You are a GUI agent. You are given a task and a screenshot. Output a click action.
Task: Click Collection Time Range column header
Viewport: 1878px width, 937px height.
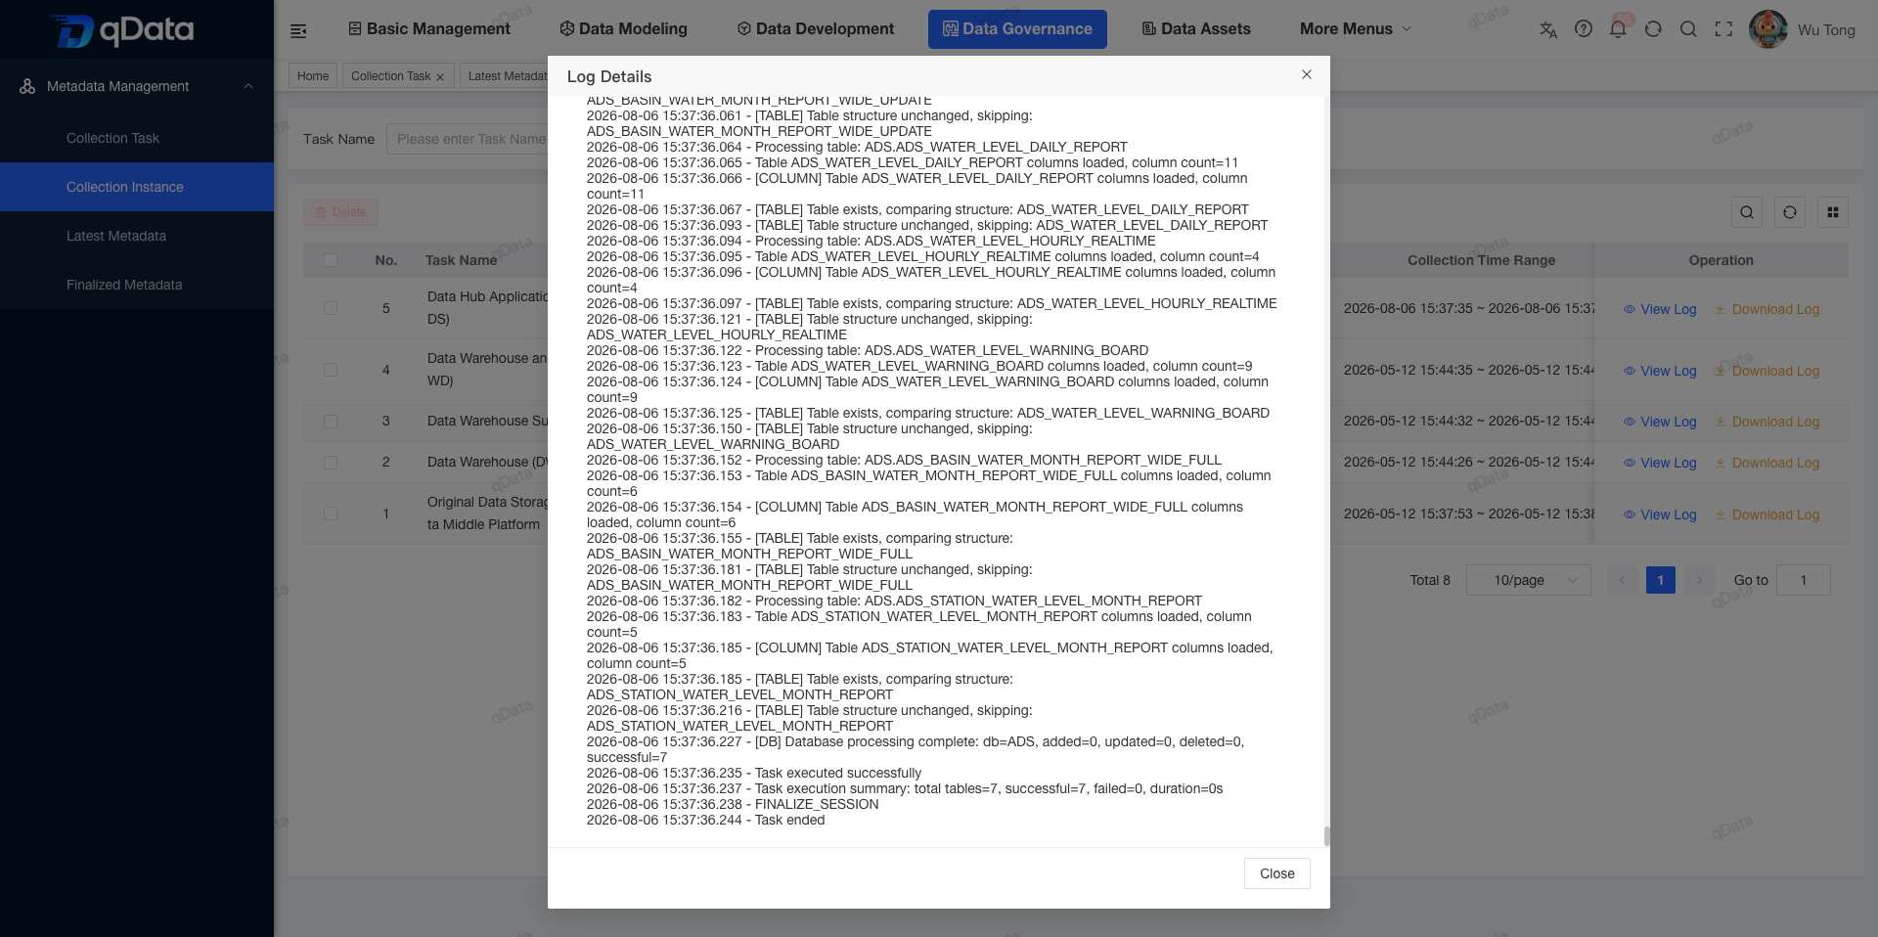point(1481,260)
